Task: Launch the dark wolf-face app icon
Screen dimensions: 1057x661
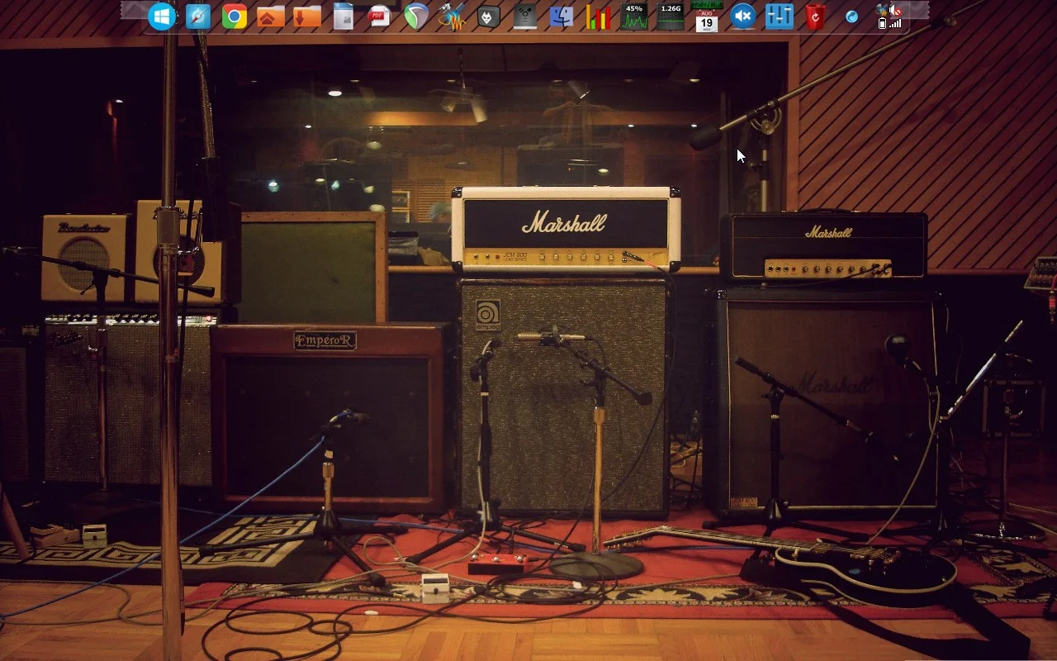Action: point(489,17)
